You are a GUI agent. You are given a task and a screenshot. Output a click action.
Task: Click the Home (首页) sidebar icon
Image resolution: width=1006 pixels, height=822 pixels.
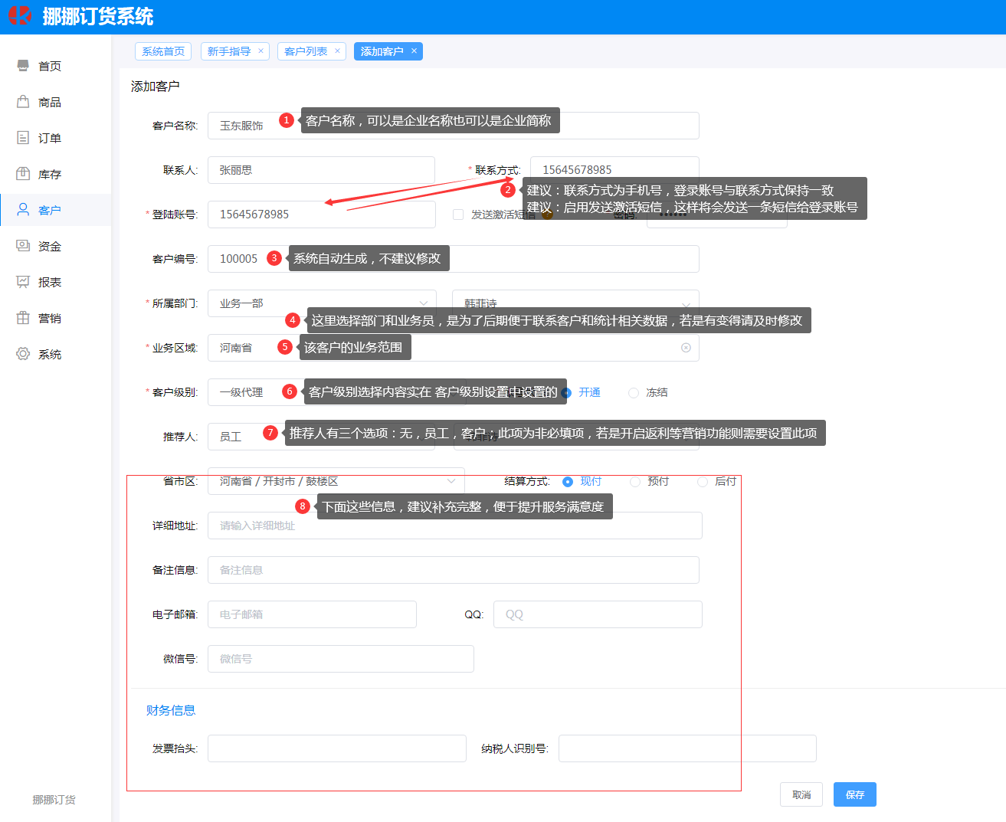[23, 66]
